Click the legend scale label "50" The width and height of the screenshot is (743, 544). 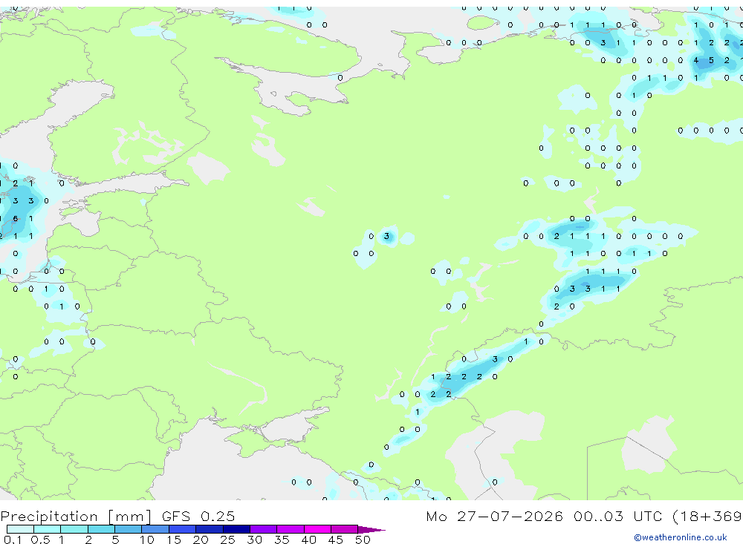[x=363, y=540]
